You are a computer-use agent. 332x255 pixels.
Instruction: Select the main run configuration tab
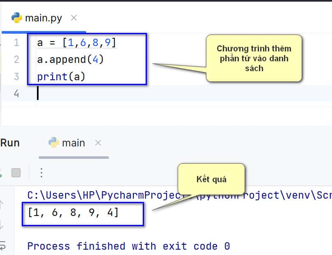pos(73,143)
